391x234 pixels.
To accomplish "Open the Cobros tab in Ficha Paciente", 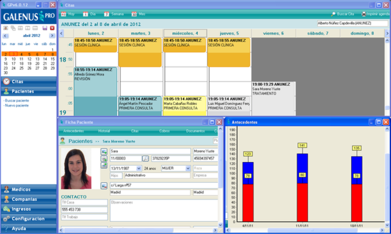I will [164, 131].
